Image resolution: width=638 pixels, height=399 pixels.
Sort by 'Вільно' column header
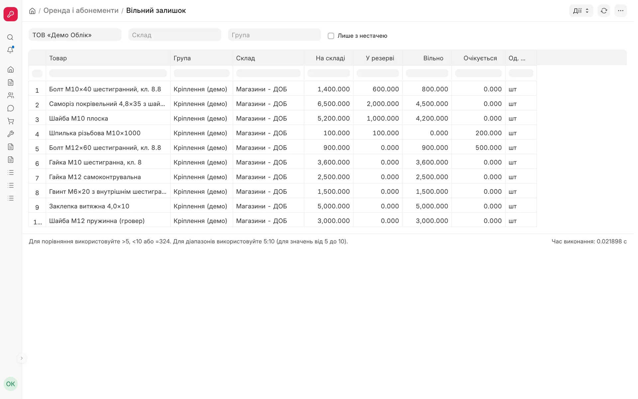433,58
